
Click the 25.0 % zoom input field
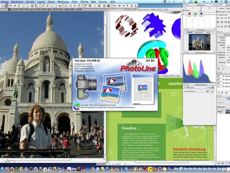click(x=119, y=164)
